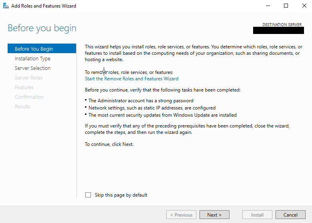312x223 pixels.
Task: Jump to the Results step in sidebar
Action: point(22,106)
